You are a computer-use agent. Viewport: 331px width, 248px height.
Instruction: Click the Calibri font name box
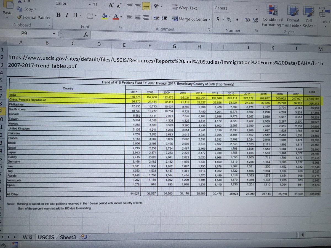(73, 4)
